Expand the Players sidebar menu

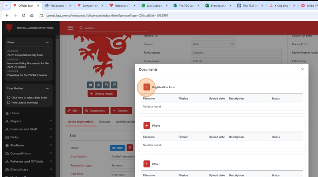coord(29,121)
